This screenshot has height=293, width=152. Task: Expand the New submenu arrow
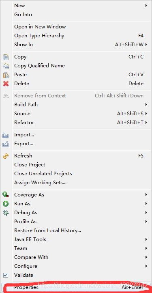coord(146,6)
